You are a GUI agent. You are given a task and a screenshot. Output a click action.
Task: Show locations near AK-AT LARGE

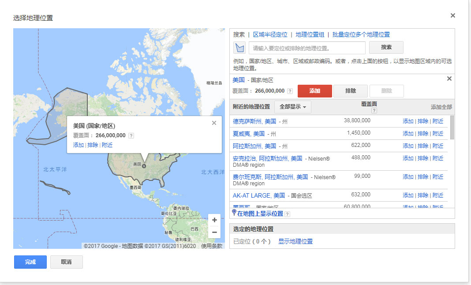[438, 195]
